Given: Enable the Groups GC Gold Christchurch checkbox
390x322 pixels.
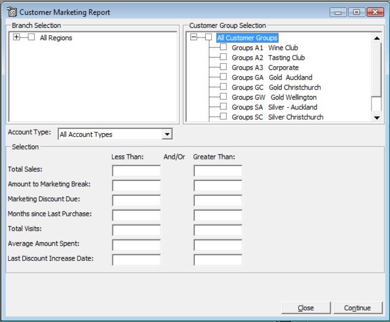Looking at the screenshot, I should [x=223, y=87].
